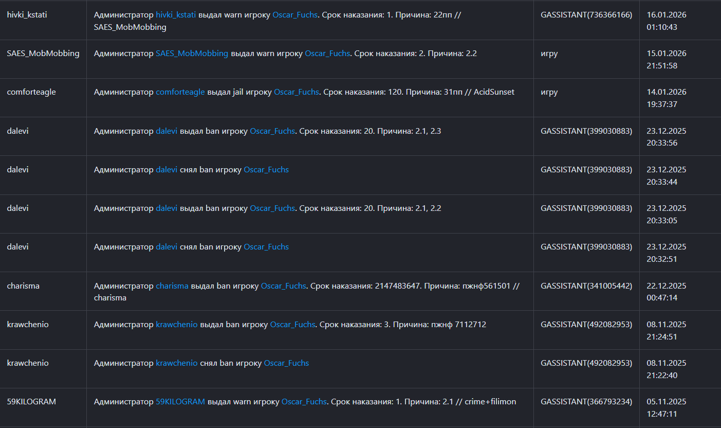Screen dimensions: 721x428
Task: Select timestamp cell 16.01.2026 01:10:43
Action: point(667,21)
